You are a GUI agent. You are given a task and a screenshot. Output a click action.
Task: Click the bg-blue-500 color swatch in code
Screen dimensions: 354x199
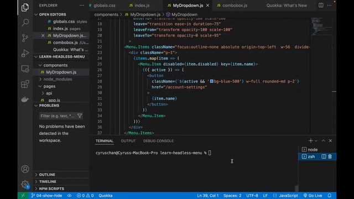(211, 81)
